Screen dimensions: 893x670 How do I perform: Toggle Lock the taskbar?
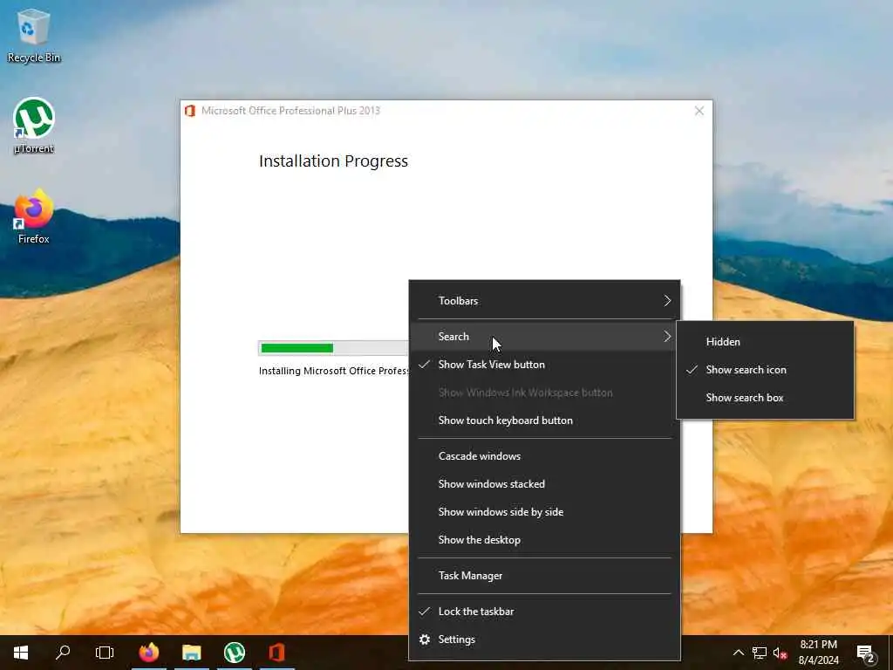point(544,612)
